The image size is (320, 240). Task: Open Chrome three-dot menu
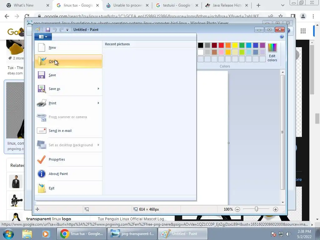313,16
